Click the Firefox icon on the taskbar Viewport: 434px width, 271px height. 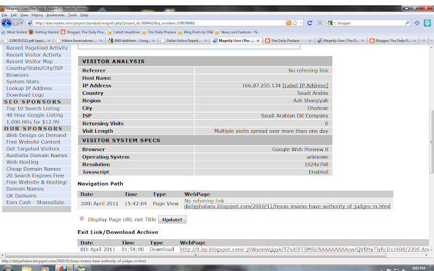[64, 269]
